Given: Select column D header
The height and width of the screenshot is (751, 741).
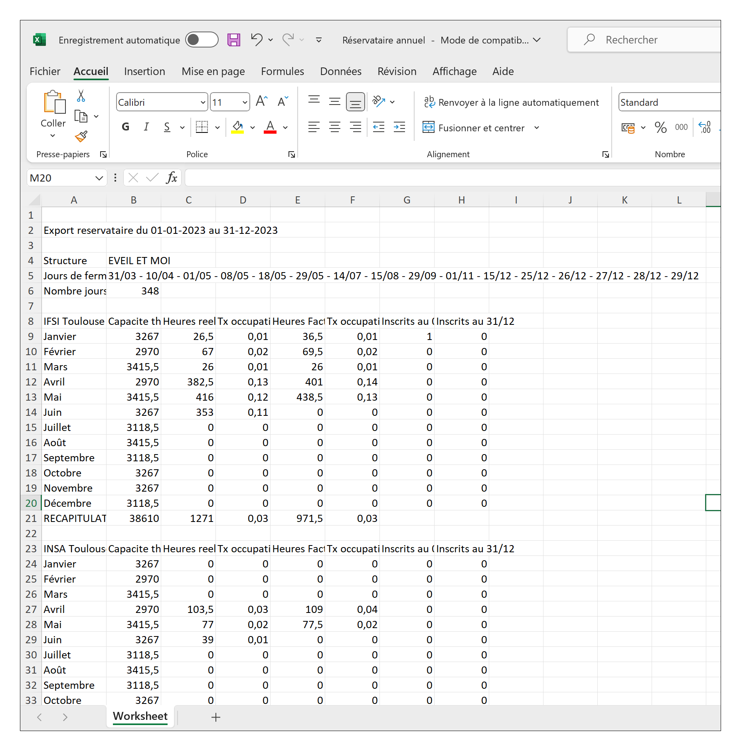Looking at the screenshot, I should (243, 200).
